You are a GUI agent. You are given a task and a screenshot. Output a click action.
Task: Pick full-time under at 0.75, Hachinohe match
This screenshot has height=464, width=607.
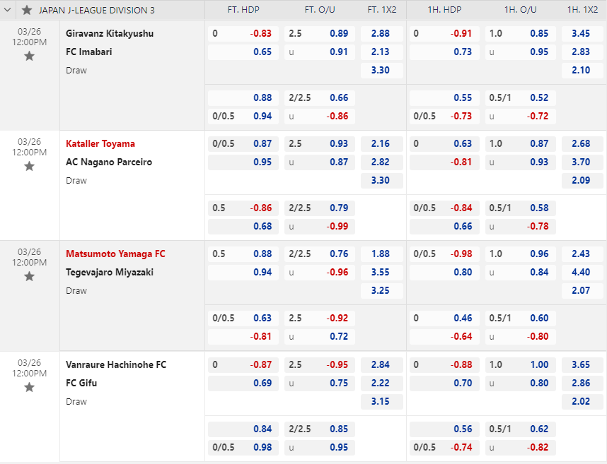click(x=319, y=383)
